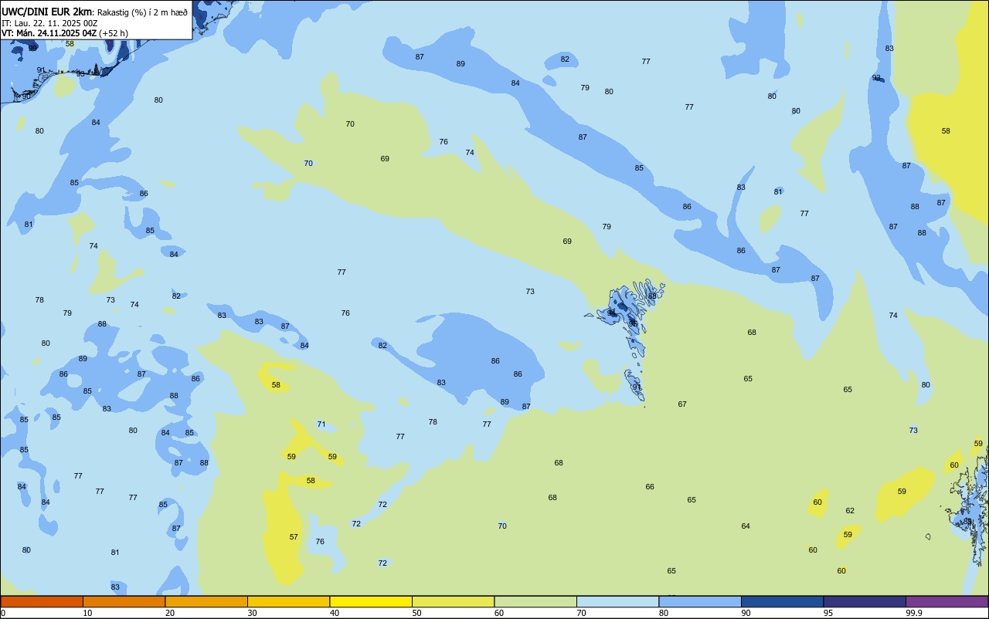Click the dark blue 90–95 legend swatch

782,601
